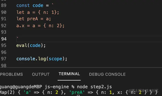Click the 'code' argument inside eval

click(35, 45)
